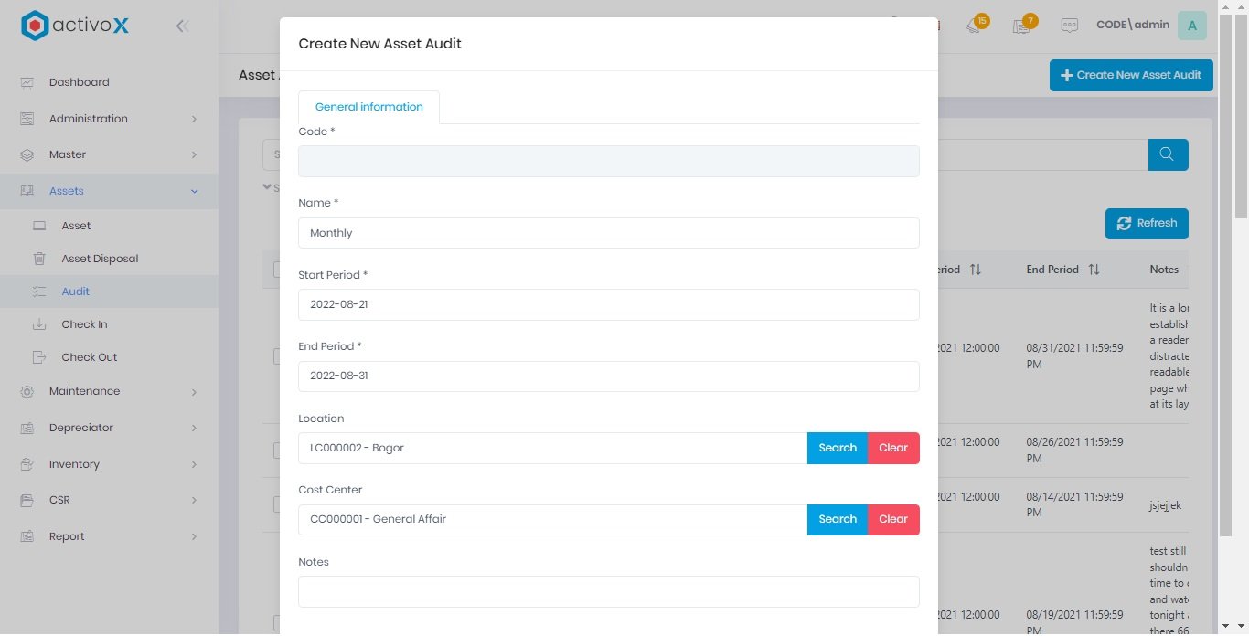Open the notifications bell with 15 alerts
This screenshot has height=636, width=1249.
click(973, 26)
